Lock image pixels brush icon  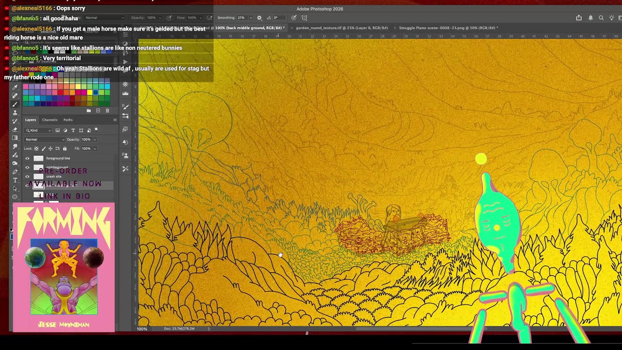44,149
